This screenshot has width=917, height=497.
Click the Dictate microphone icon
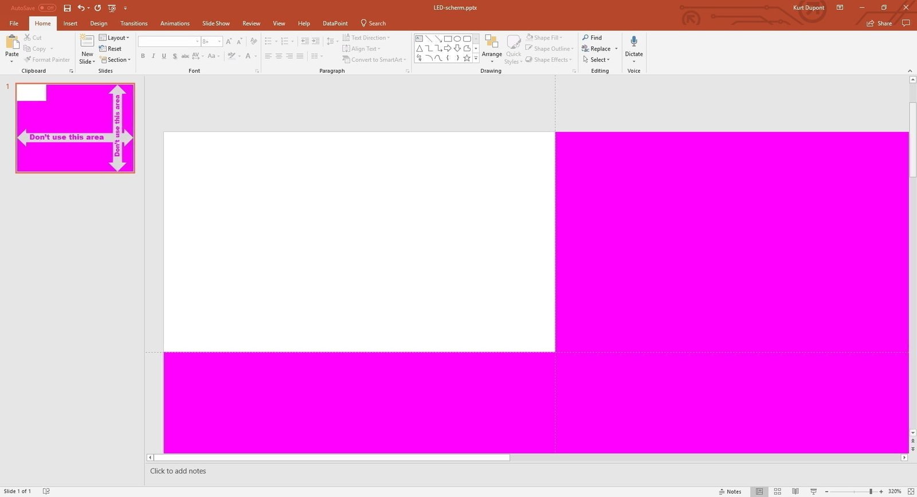634,42
